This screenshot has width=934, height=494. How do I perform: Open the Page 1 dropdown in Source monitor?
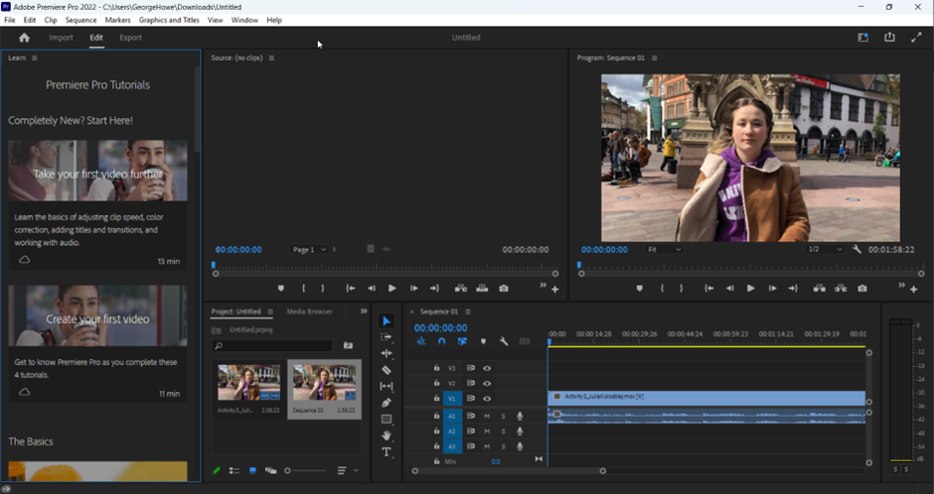click(309, 250)
